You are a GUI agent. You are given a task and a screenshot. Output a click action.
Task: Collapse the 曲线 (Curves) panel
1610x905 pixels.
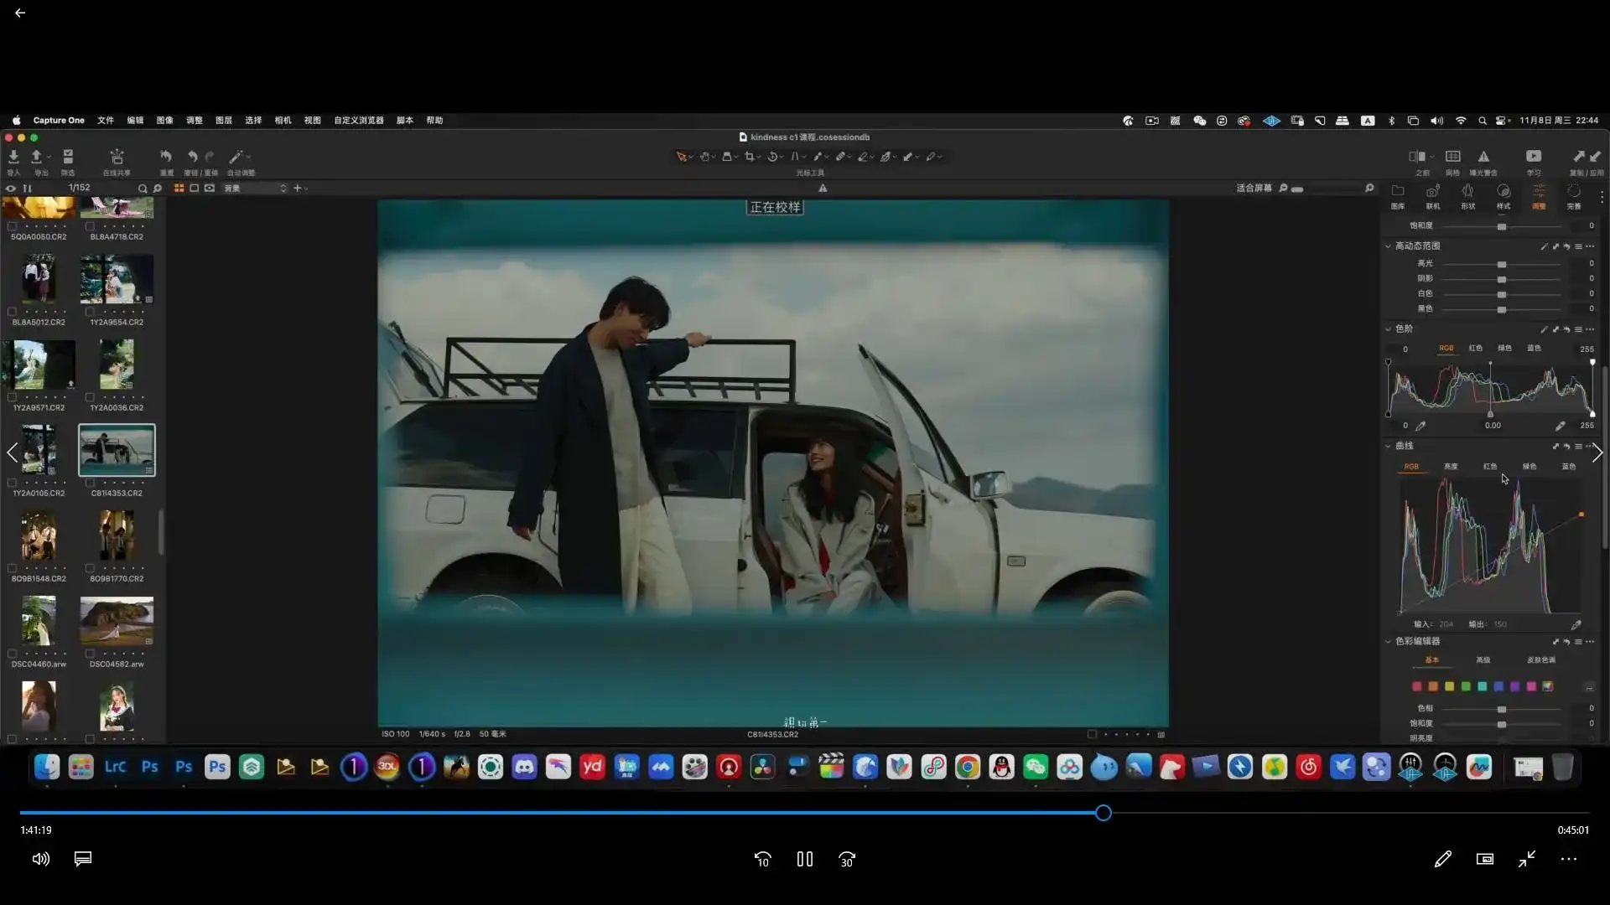point(1388,446)
